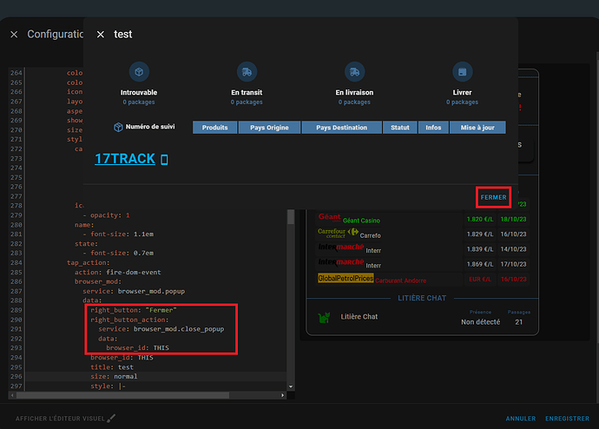Viewport: 599px width, 429px height.
Task: Click the LITIÈRE CHAT section heading
Action: click(x=422, y=298)
